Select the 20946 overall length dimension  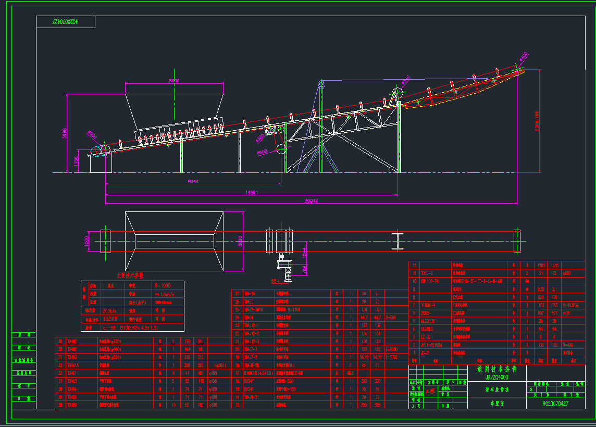312,201
